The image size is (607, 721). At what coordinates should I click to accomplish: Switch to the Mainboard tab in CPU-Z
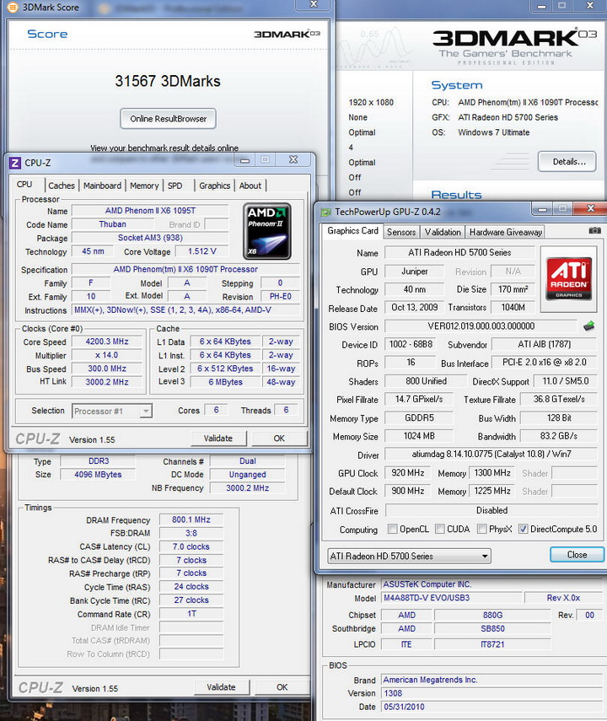coord(102,186)
